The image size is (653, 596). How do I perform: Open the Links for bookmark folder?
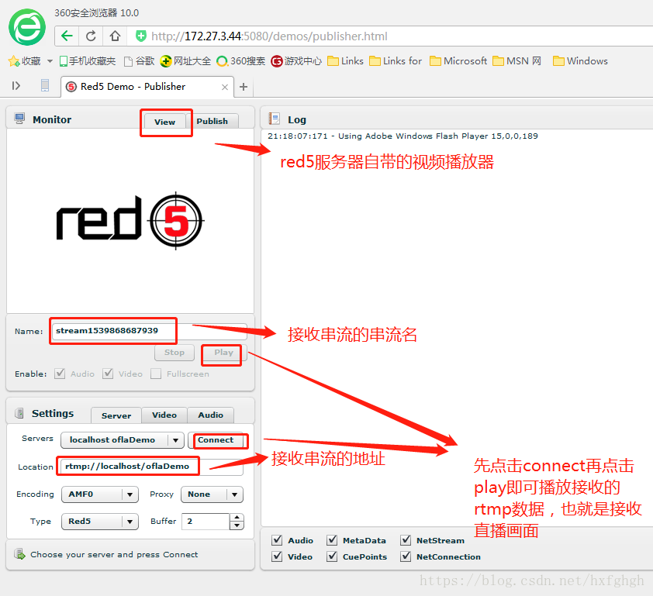(396, 61)
